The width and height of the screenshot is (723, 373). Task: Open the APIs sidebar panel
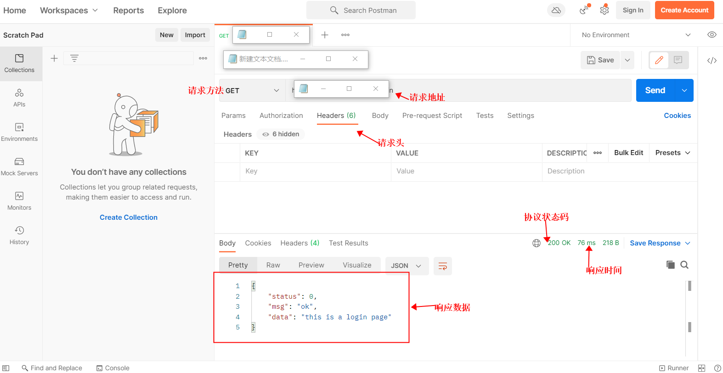coord(19,98)
